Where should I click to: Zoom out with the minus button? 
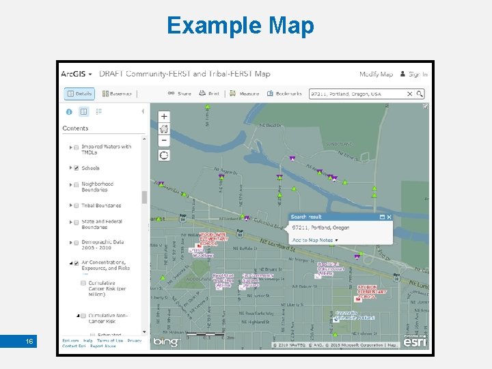164,140
